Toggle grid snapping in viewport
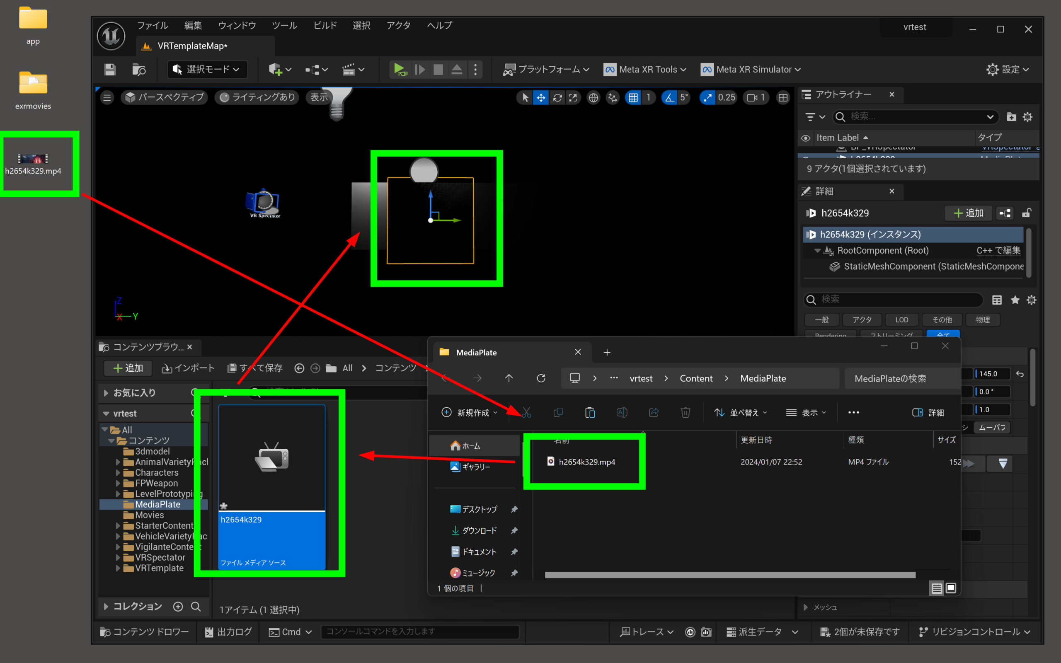Screen dimensions: 1061x663 pyautogui.click(x=633, y=97)
